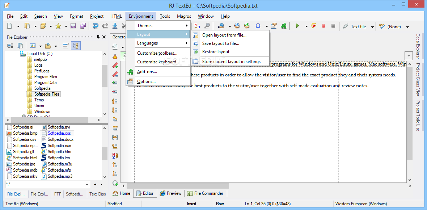Switch to the Preview tab
This screenshot has width=427, height=210.
(171, 193)
